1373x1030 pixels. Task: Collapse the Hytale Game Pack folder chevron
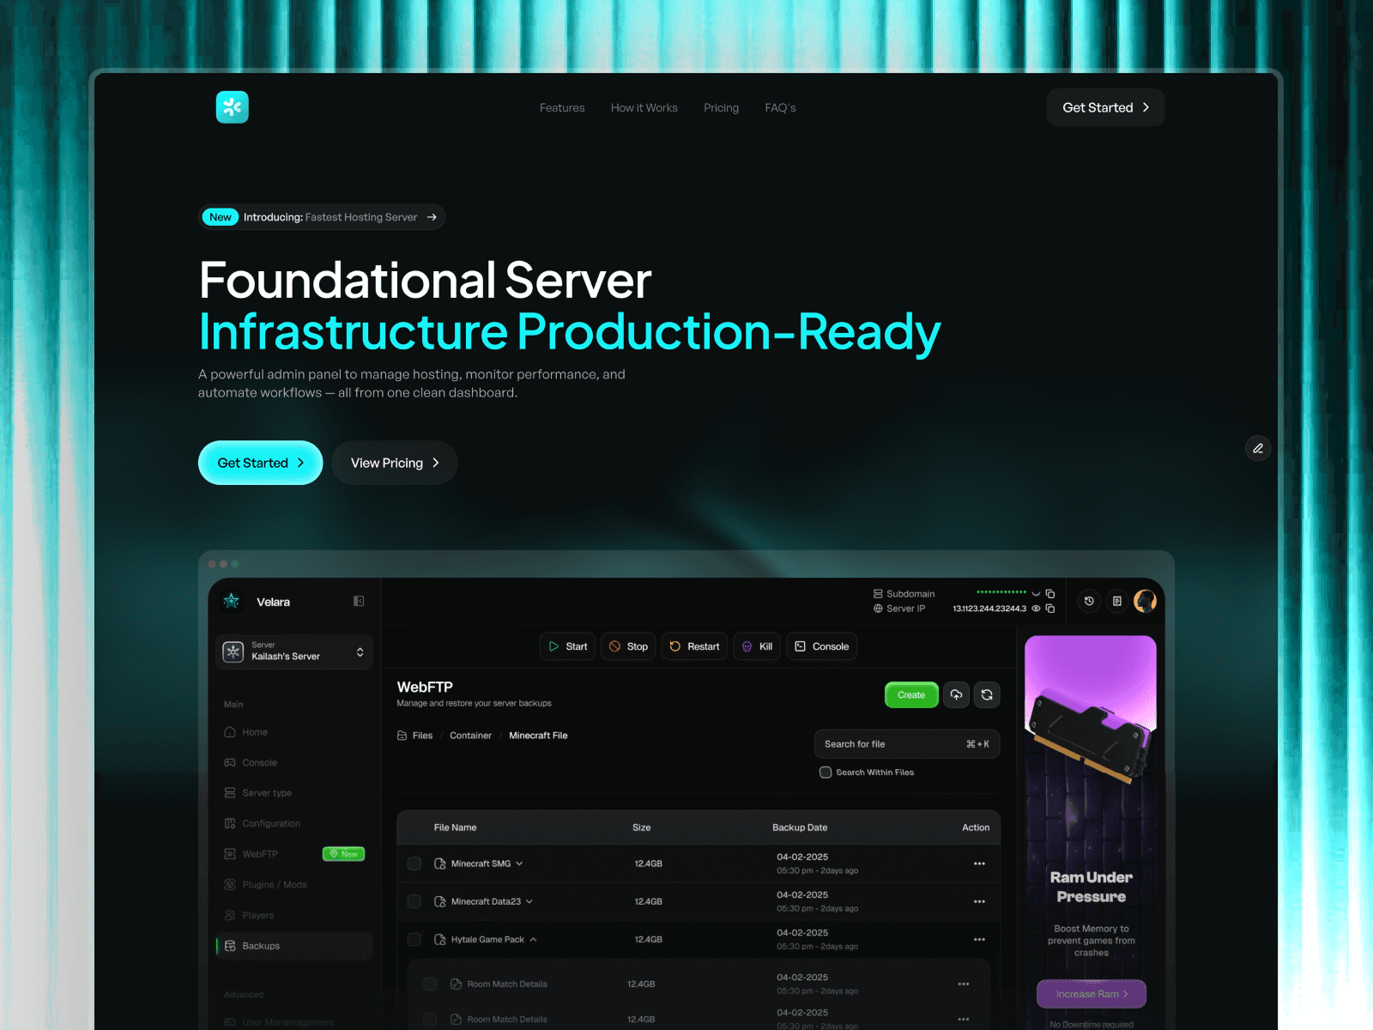point(533,939)
